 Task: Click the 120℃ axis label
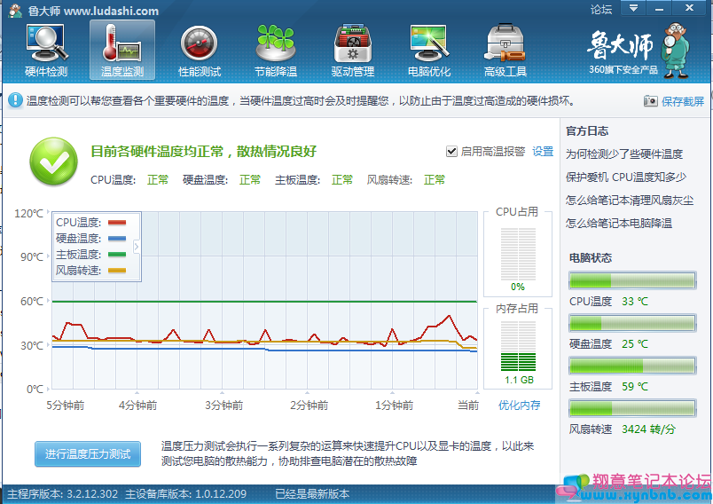tap(28, 213)
